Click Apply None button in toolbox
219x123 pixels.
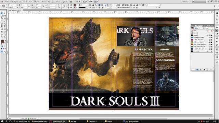click(x=5, y=49)
